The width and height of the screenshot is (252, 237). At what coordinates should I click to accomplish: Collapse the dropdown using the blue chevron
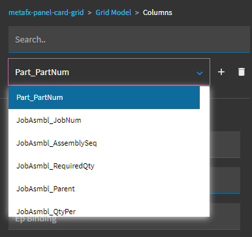coord(200,73)
